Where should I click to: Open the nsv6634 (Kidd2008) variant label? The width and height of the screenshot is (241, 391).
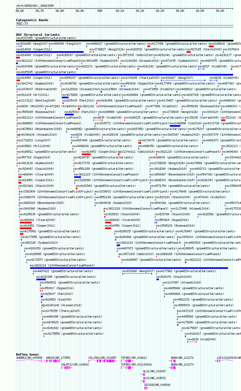point(85,135)
